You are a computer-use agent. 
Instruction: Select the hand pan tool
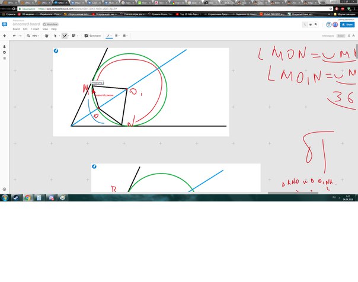coord(47,36)
